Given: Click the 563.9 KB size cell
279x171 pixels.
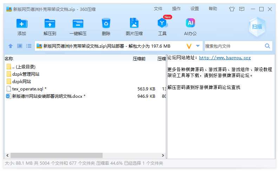Looking at the screenshot, I should point(146,89).
